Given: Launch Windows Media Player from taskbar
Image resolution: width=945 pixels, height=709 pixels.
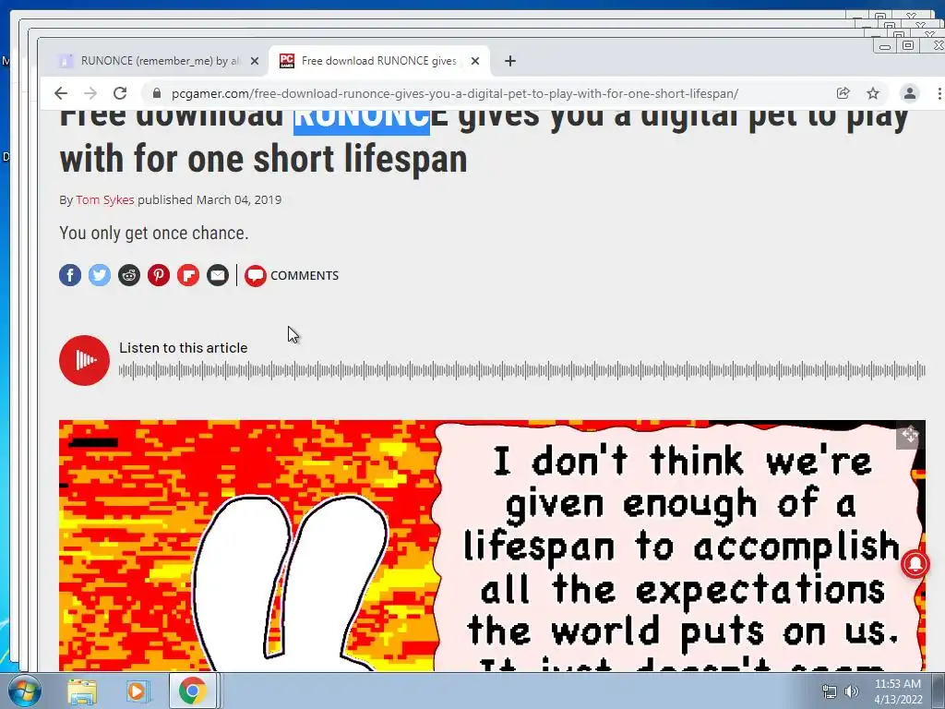Looking at the screenshot, I should click(137, 691).
